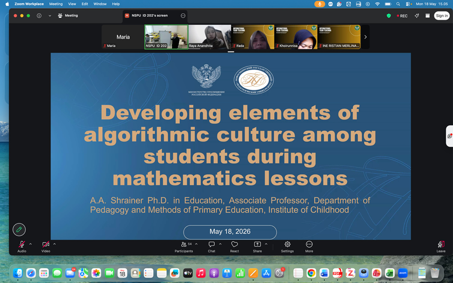Open AI Companion sparkle icon
453x283 pixels.
417,16
